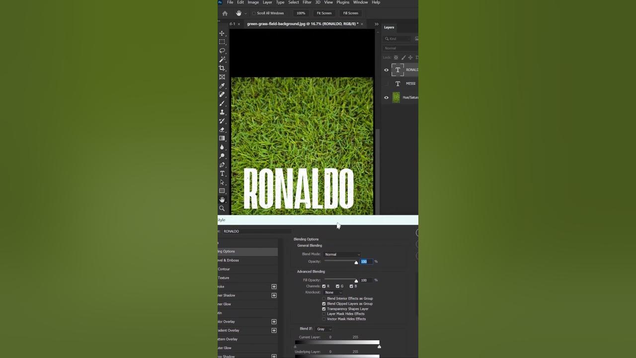Enable Blend Interior Effects as Group

pos(324,298)
